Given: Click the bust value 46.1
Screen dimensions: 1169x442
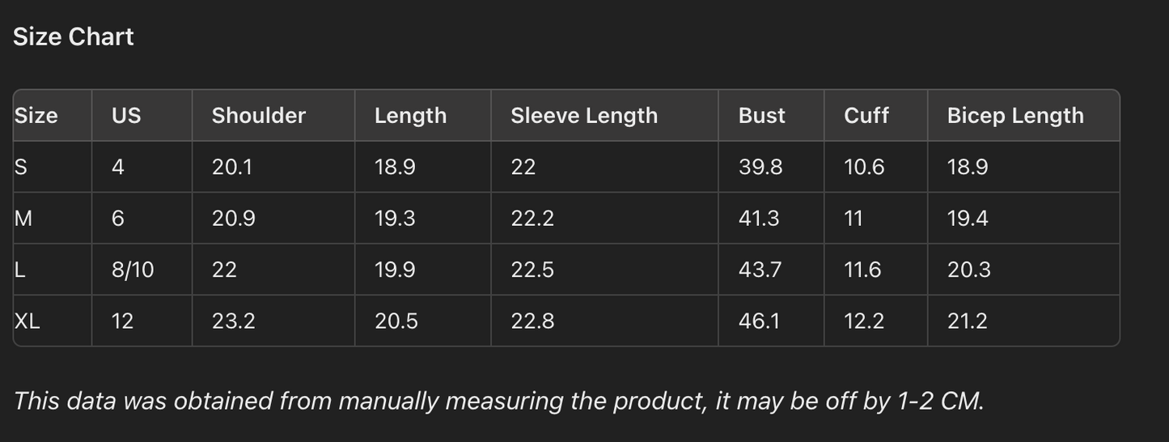Looking at the screenshot, I should coord(759,321).
